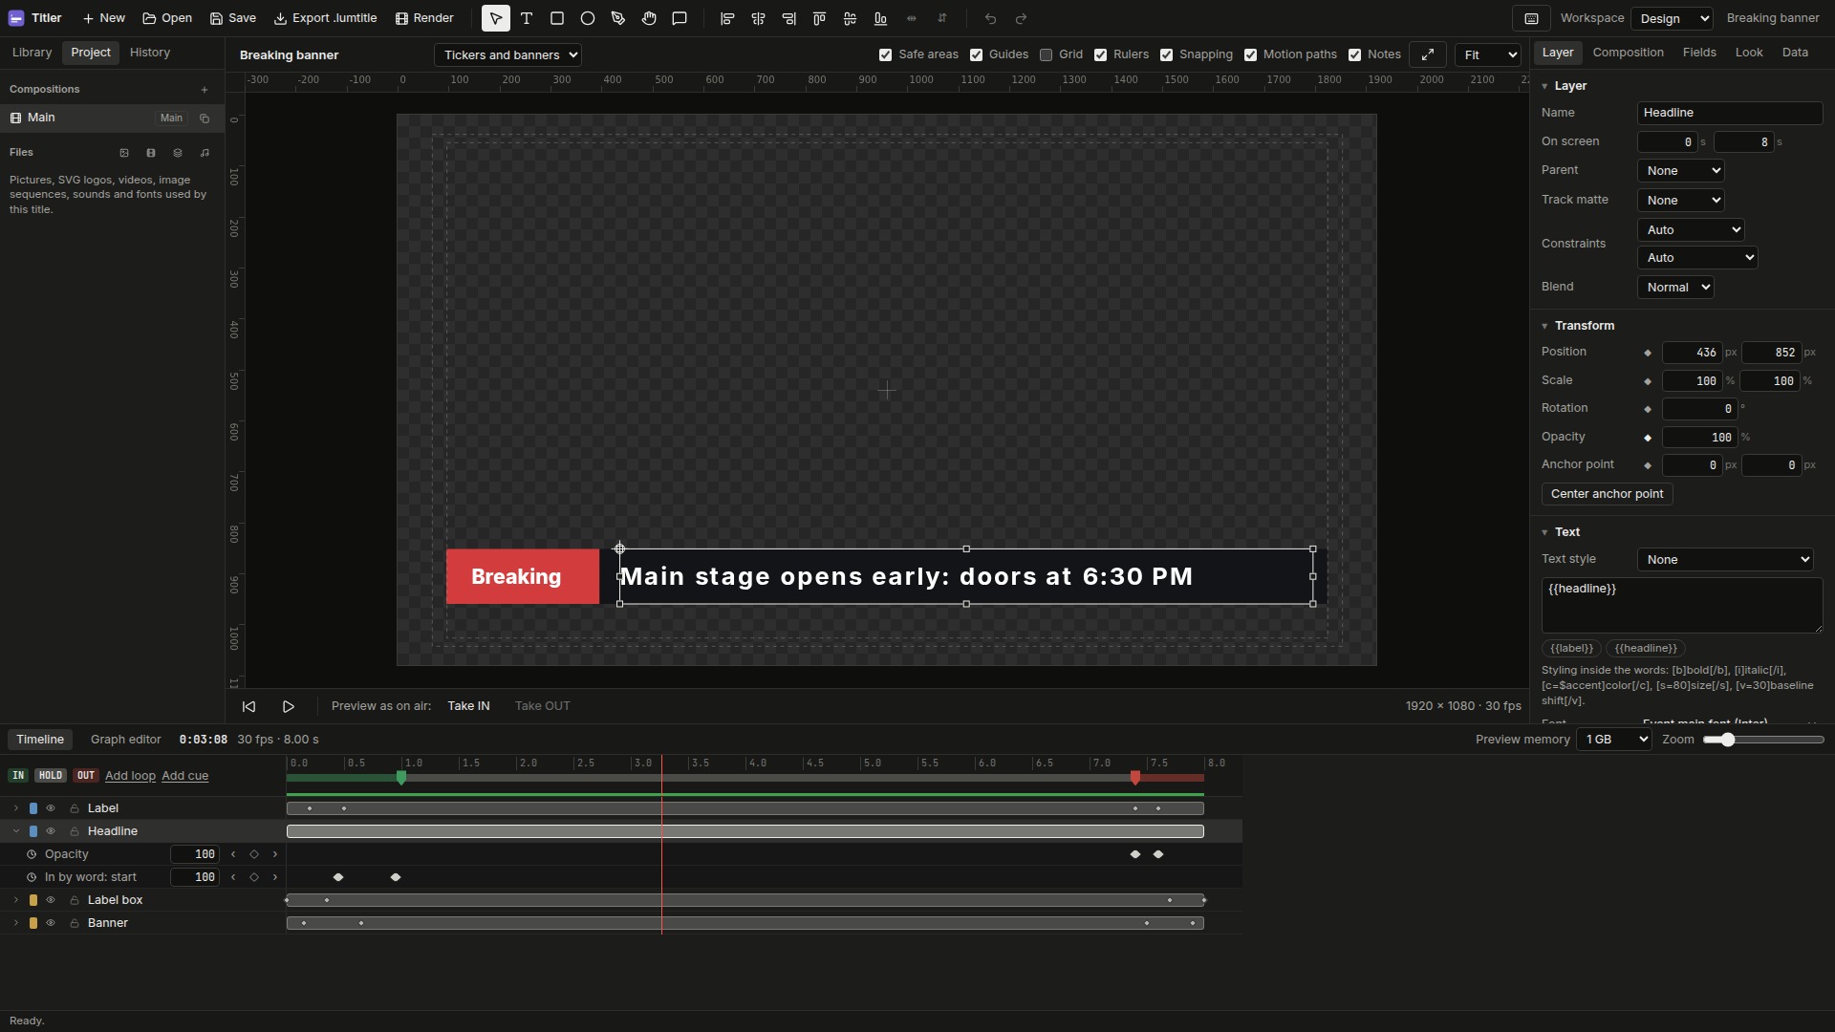Align layers to top edge
1835x1032 pixels.
tap(819, 18)
